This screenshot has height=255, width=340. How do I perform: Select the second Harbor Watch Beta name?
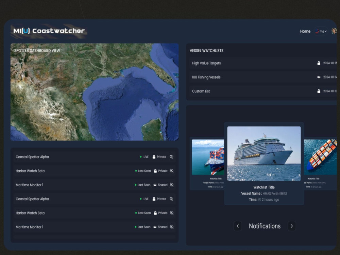click(x=30, y=213)
